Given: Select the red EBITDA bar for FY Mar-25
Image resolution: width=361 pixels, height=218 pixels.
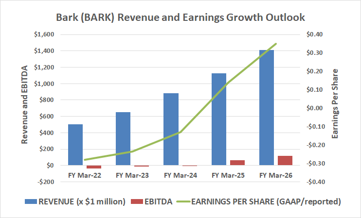Looking at the screenshot, I should [237, 163].
